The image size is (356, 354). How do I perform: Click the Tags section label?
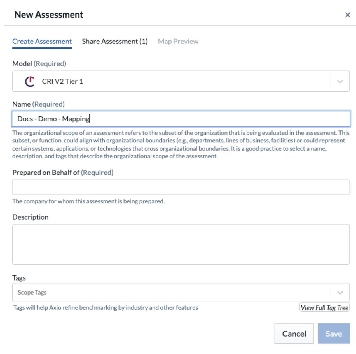[19, 278]
